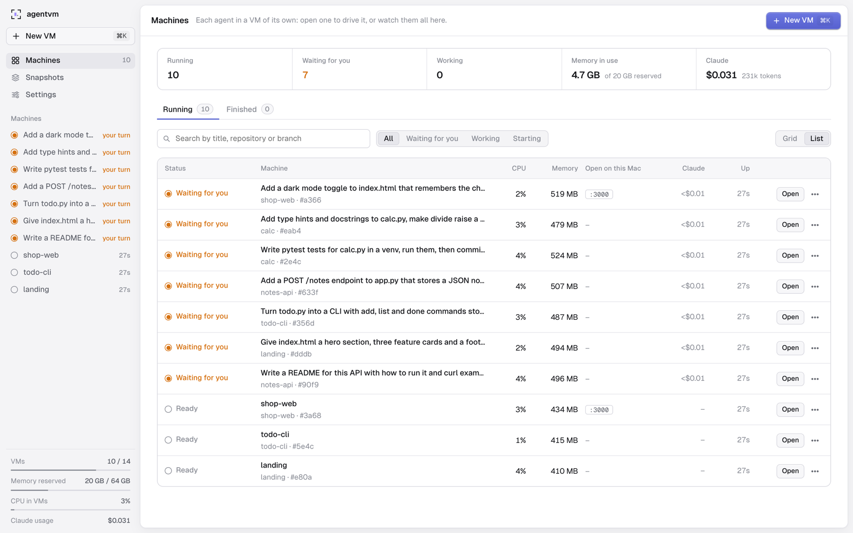Click the search magnifier icon
The height and width of the screenshot is (533, 853).
point(167,139)
